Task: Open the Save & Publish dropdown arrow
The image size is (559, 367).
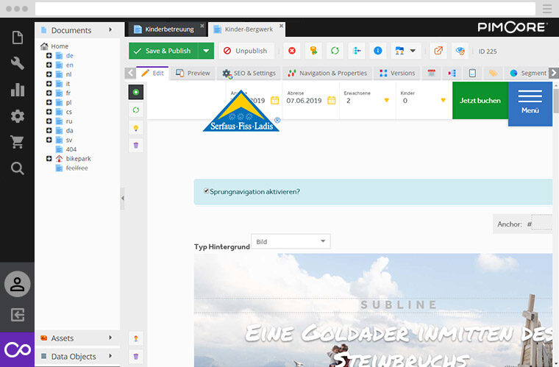Action: pyautogui.click(x=206, y=51)
